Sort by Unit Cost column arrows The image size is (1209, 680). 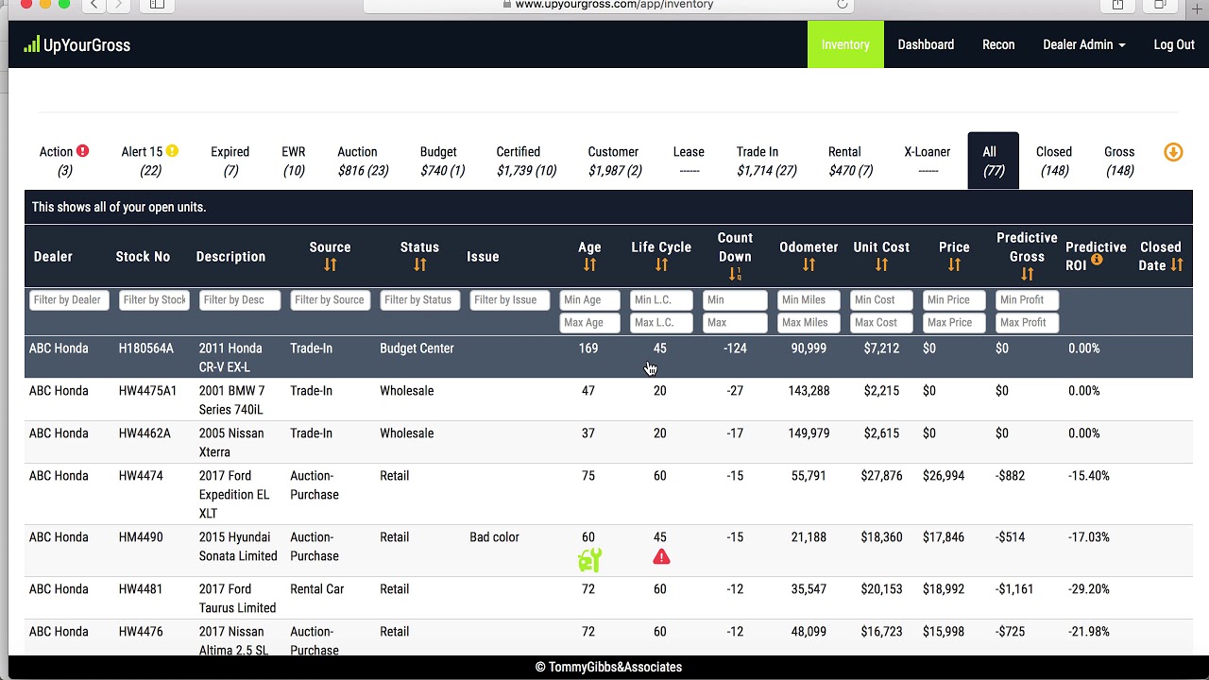(881, 265)
